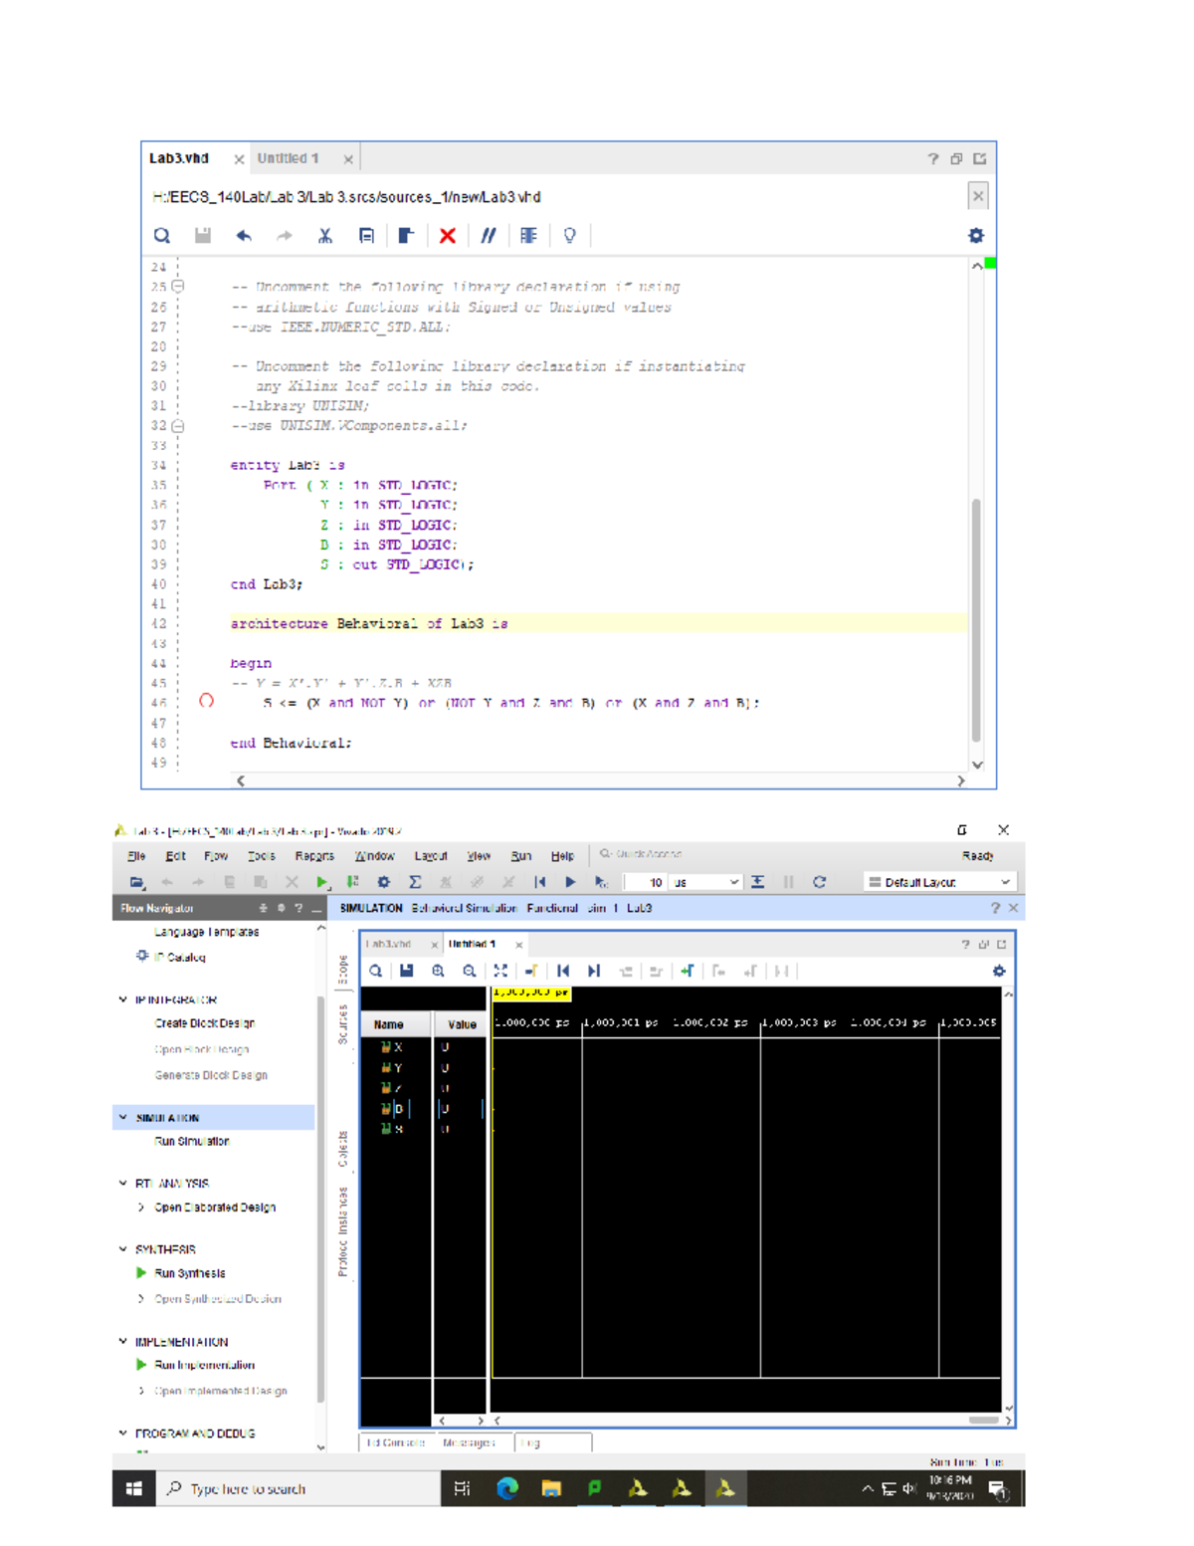Viewport: 1194px width, 1546px height.
Task: Click the settings gear in the main toolbar
Action: (x=384, y=881)
